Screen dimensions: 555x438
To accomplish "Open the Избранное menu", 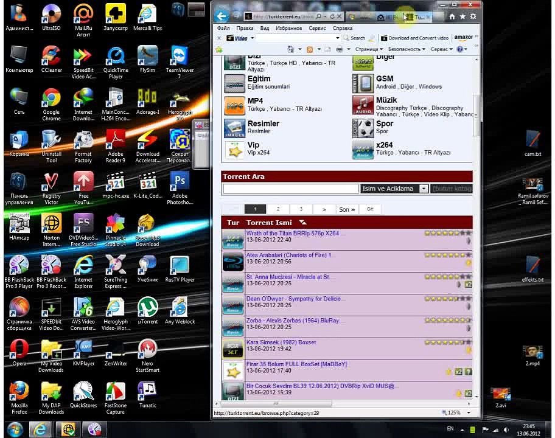I will (289, 28).
